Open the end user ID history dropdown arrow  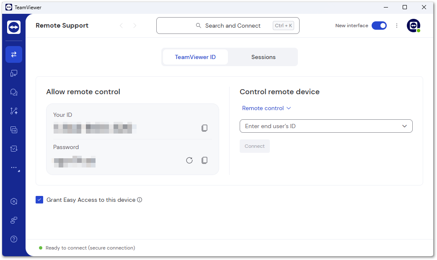(x=405, y=126)
